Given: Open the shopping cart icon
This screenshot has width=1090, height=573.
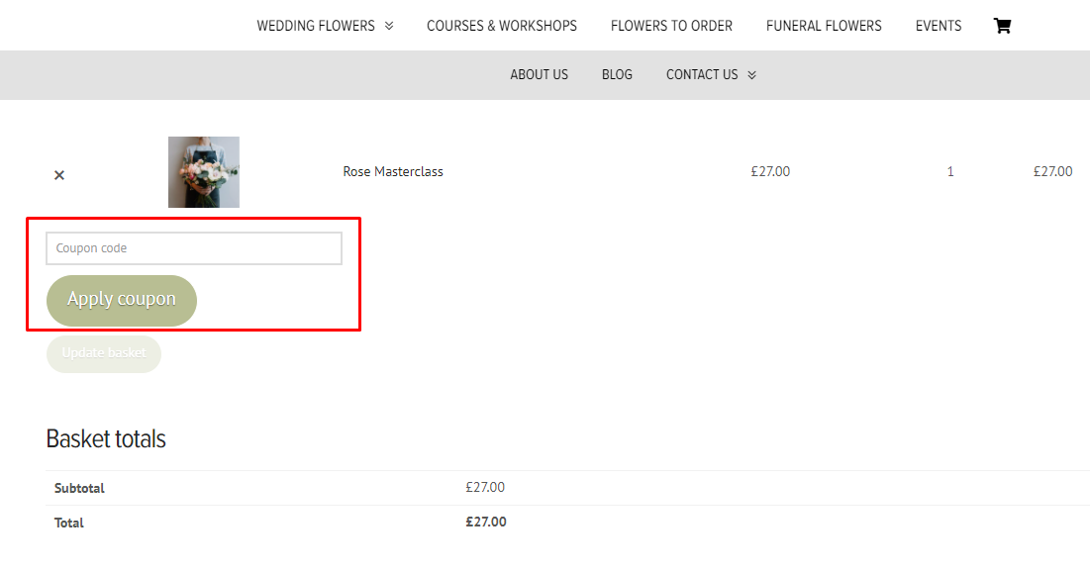Looking at the screenshot, I should point(1002,25).
